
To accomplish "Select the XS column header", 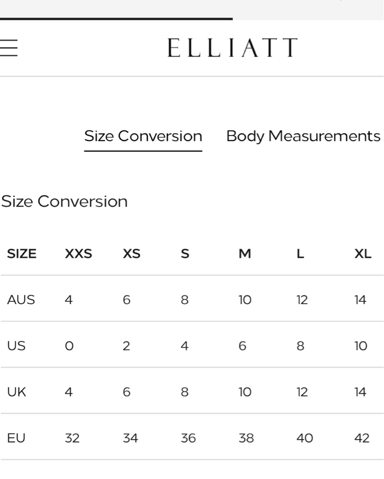I will coord(131,254).
